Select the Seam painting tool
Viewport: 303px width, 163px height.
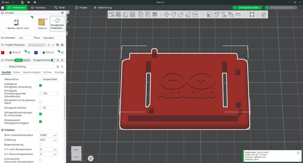coord(216,14)
